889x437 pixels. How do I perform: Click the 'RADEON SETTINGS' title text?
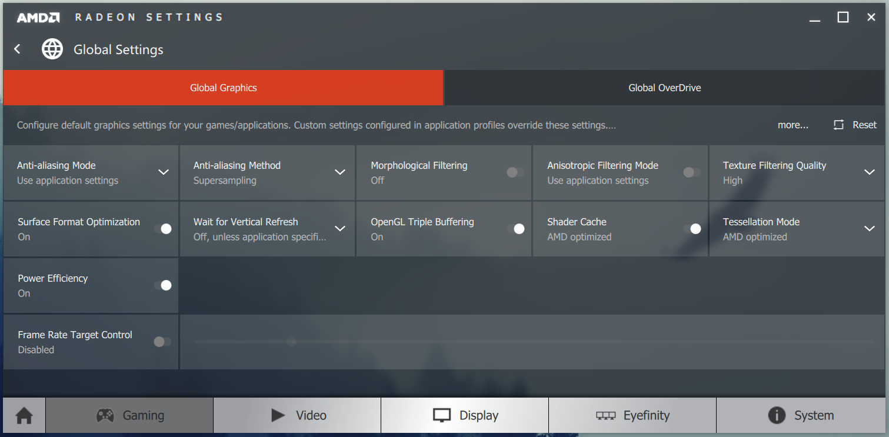(x=149, y=18)
